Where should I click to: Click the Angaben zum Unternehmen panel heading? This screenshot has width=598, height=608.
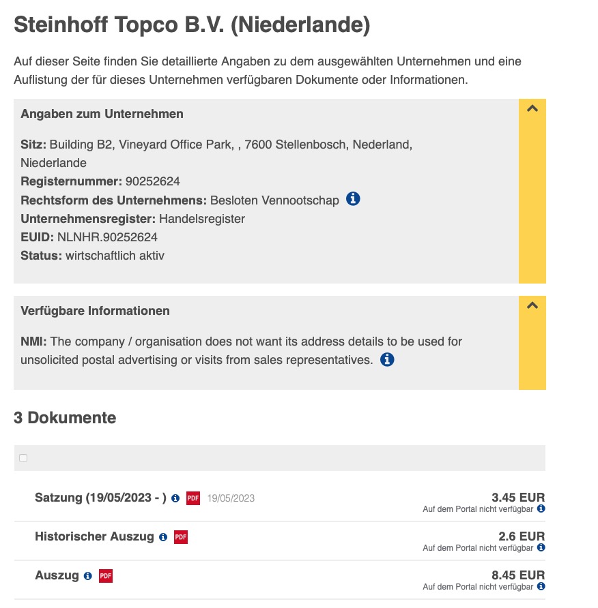pyautogui.click(x=102, y=114)
